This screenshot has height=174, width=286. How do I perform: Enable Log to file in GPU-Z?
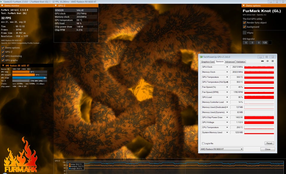click(x=203, y=143)
